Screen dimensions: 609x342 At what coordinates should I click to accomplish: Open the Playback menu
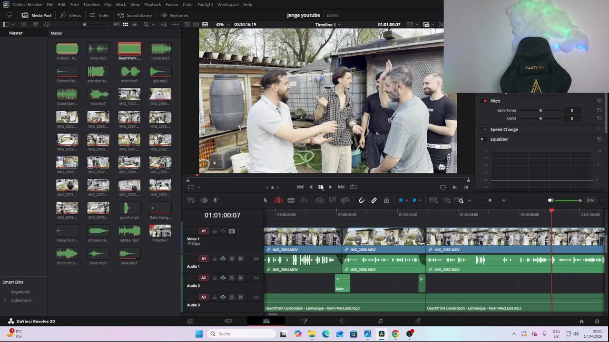[152, 5]
